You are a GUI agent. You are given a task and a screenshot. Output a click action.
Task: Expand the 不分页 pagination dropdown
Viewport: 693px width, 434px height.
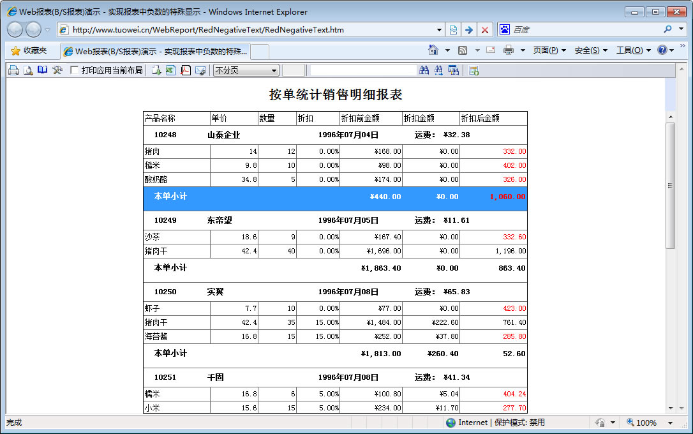point(274,70)
